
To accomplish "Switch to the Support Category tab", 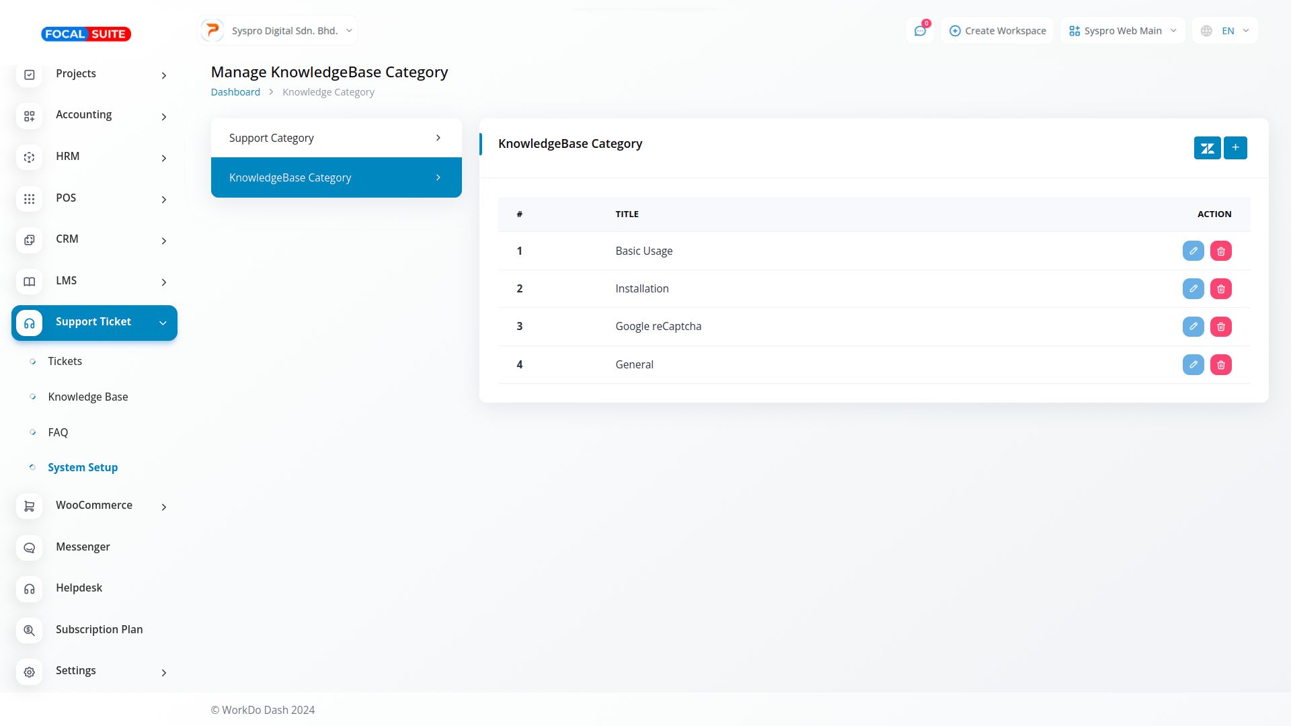I will [x=336, y=138].
